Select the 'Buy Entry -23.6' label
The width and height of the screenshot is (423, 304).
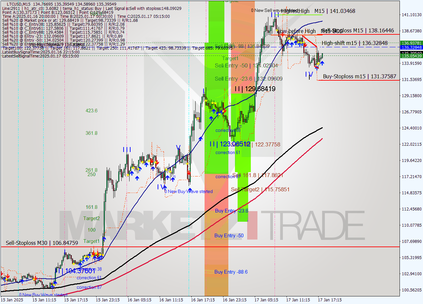click(231, 211)
